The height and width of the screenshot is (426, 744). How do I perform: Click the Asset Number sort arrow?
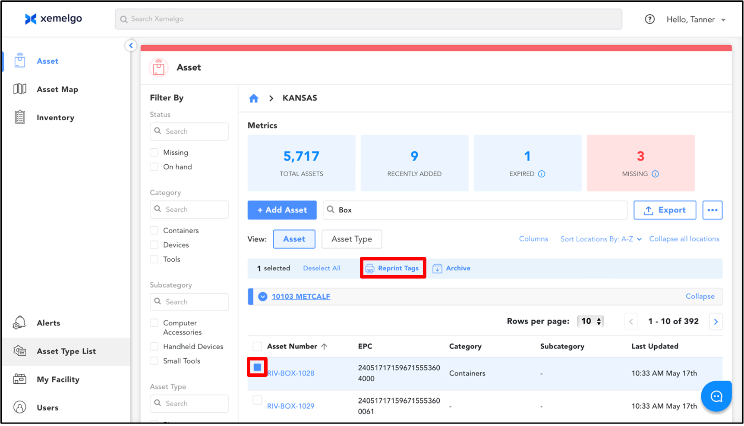tap(325, 346)
